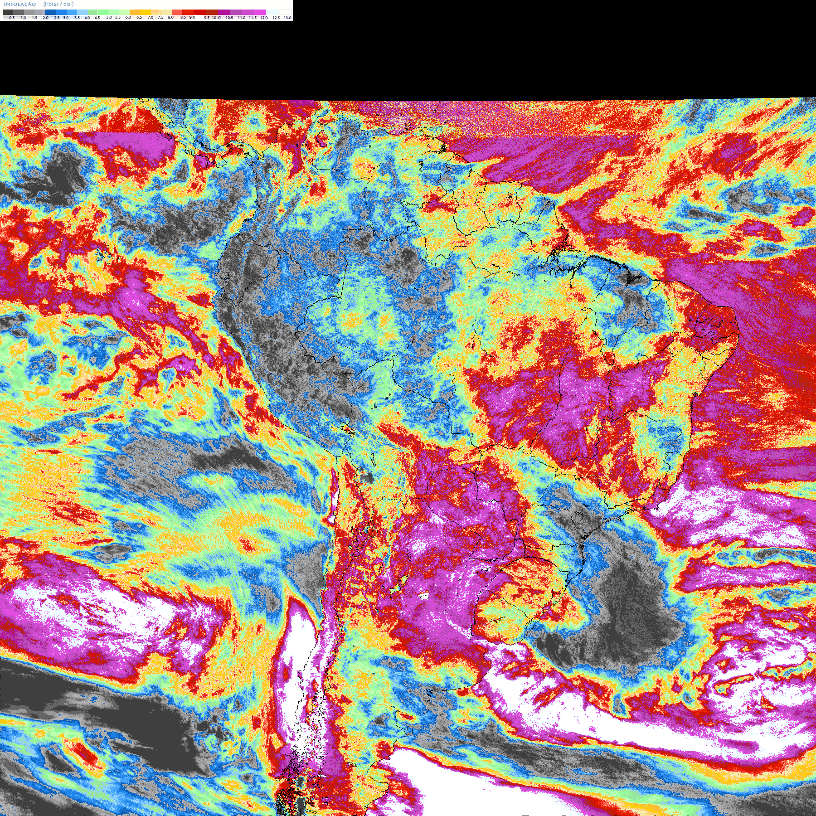Click the '7.5' legend value
The height and width of the screenshot is (816, 816).
tap(160, 17)
